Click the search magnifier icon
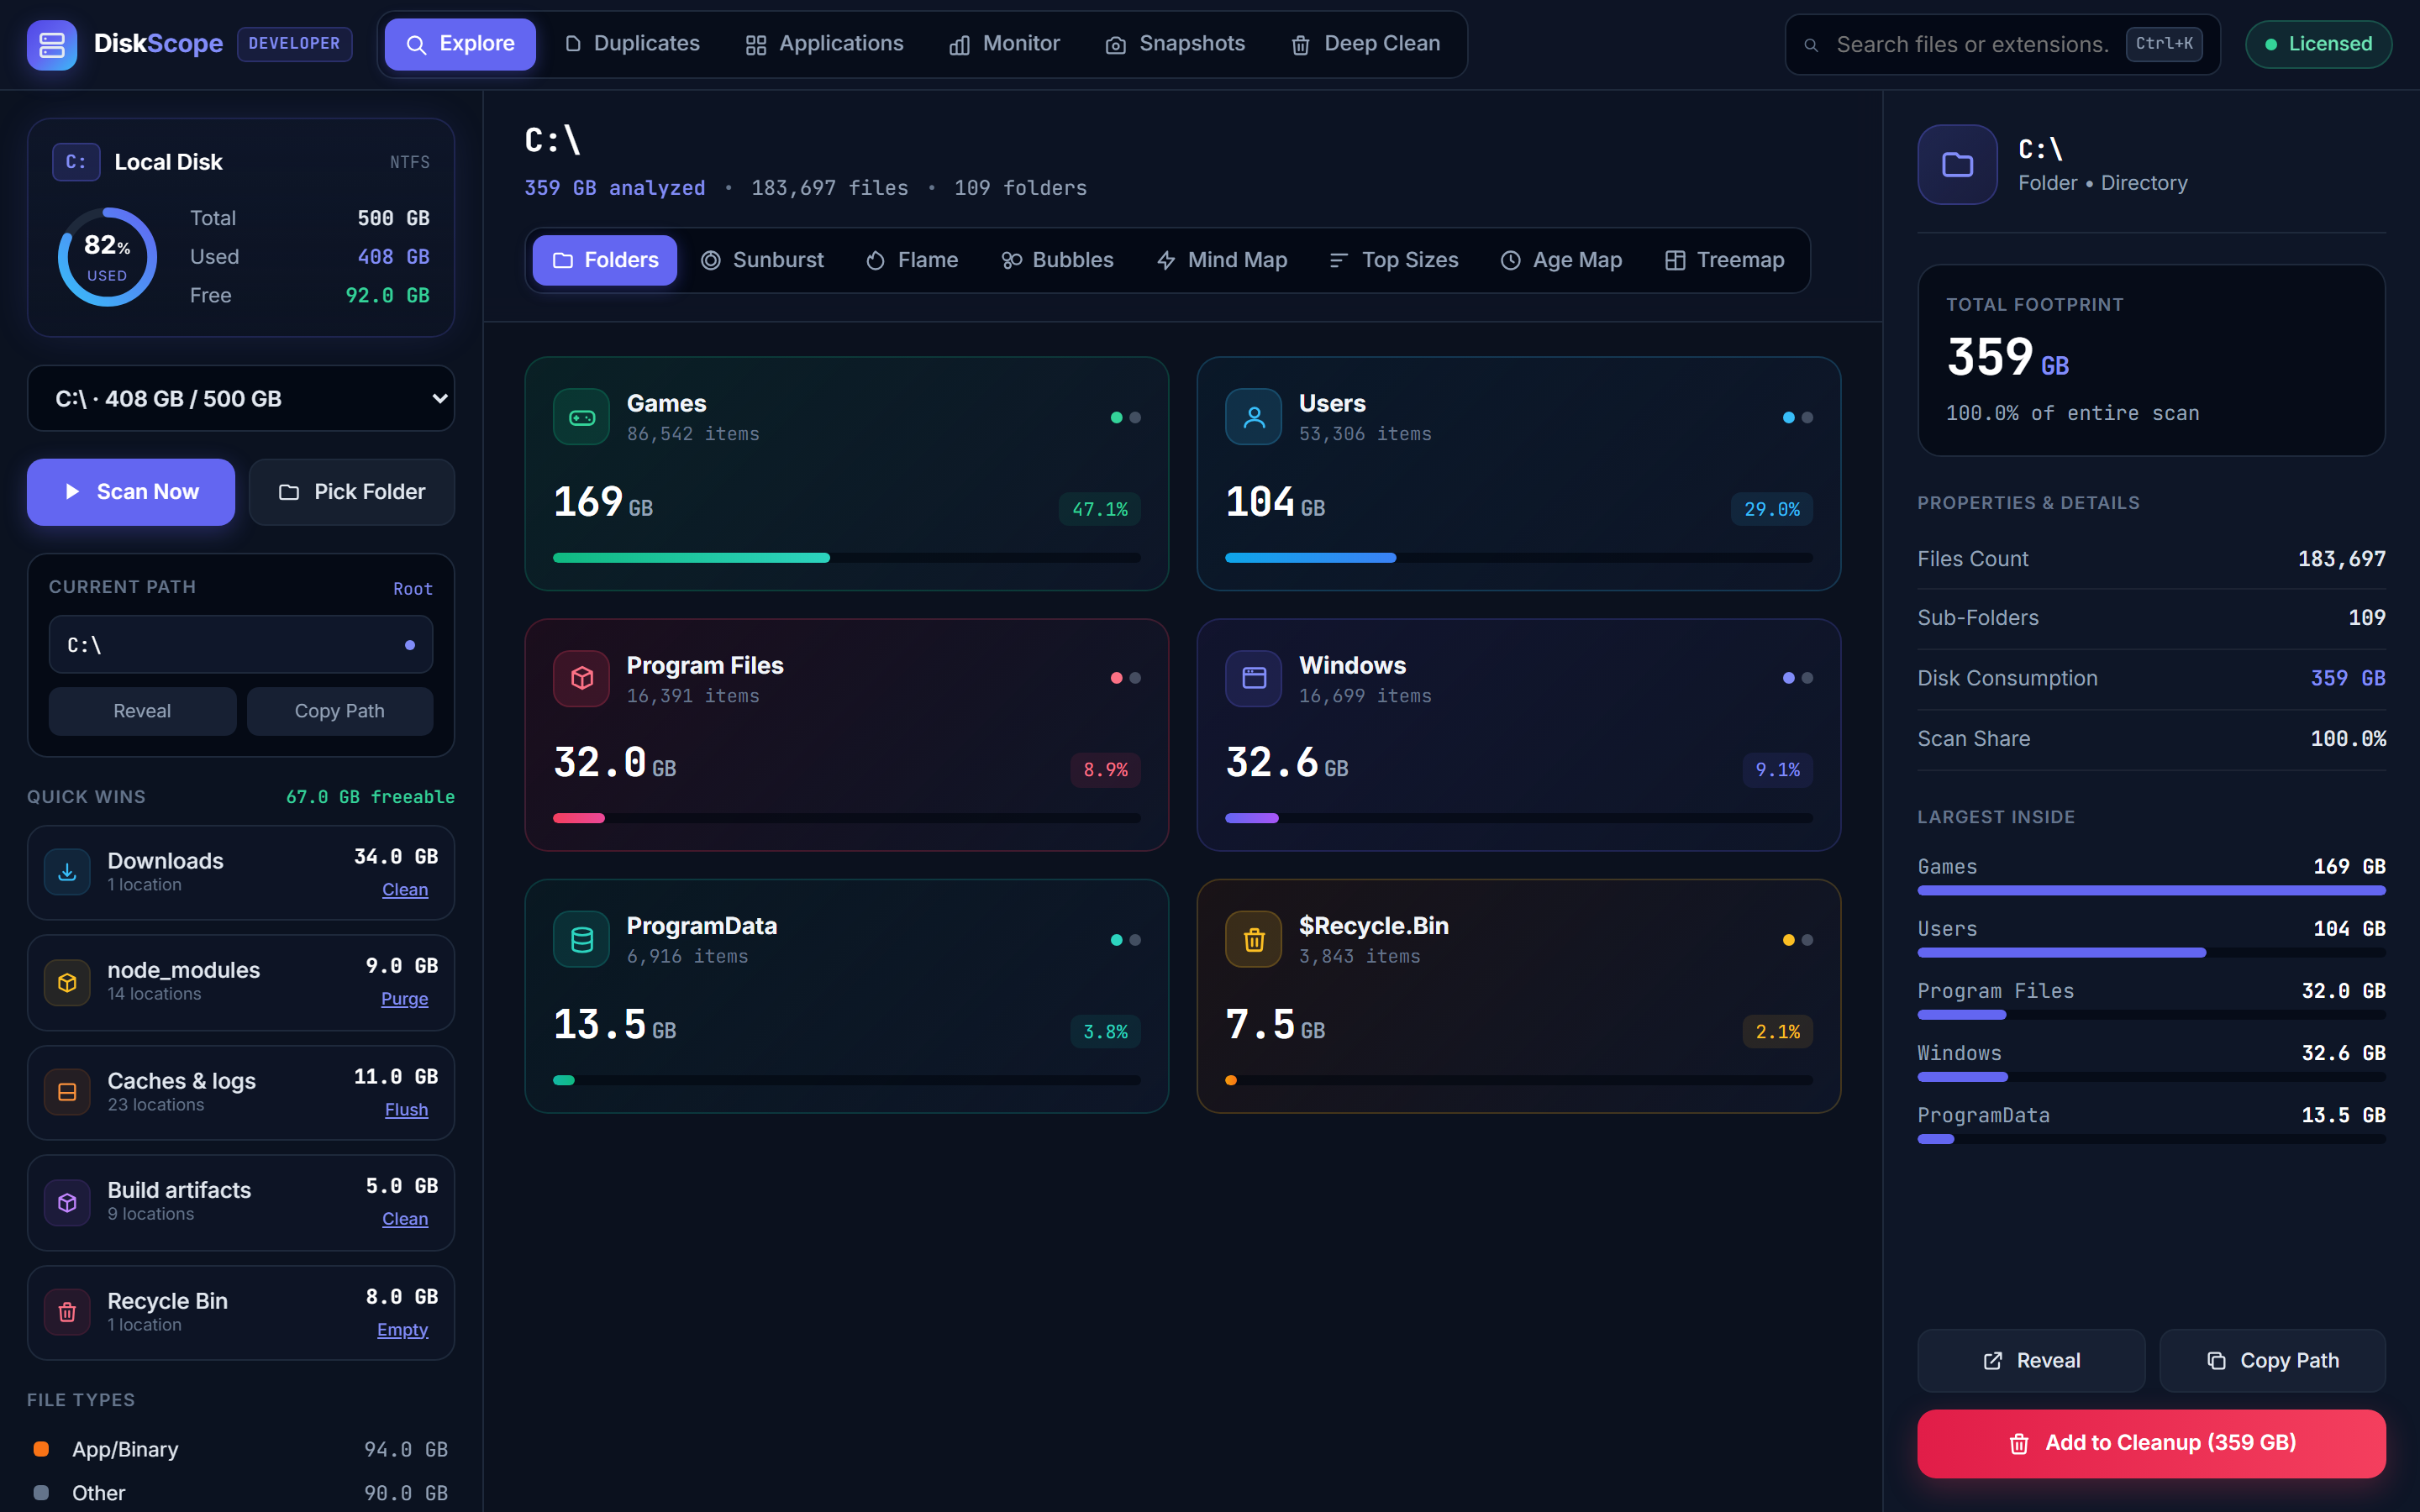The height and width of the screenshot is (1512, 2420). click(x=1810, y=45)
